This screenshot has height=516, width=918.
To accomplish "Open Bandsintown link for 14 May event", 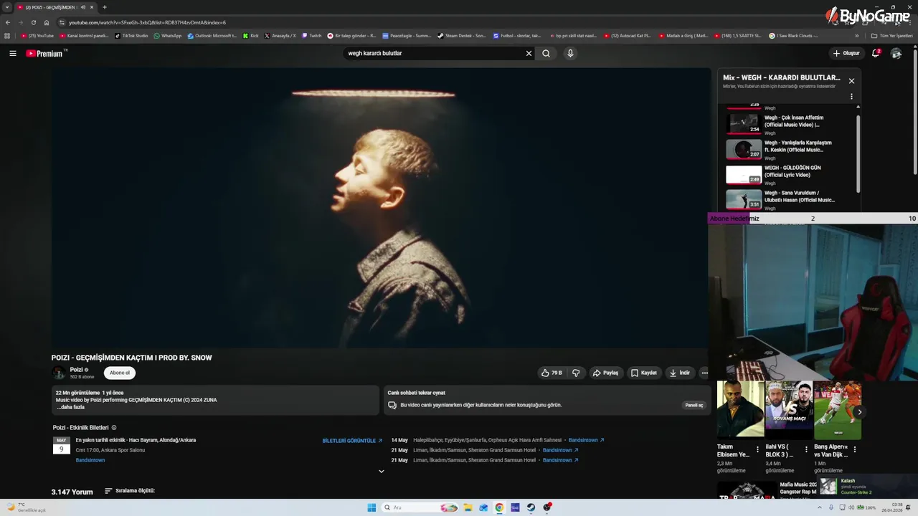I will 587,440.
